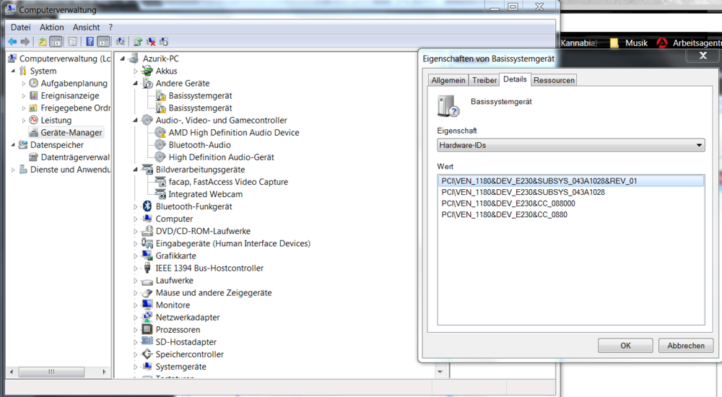Click the up one level folder icon
This screenshot has height=397, width=722.
pos(43,42)
